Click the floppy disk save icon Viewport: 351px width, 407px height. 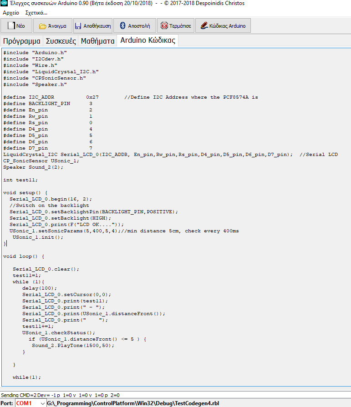(78, 26)
